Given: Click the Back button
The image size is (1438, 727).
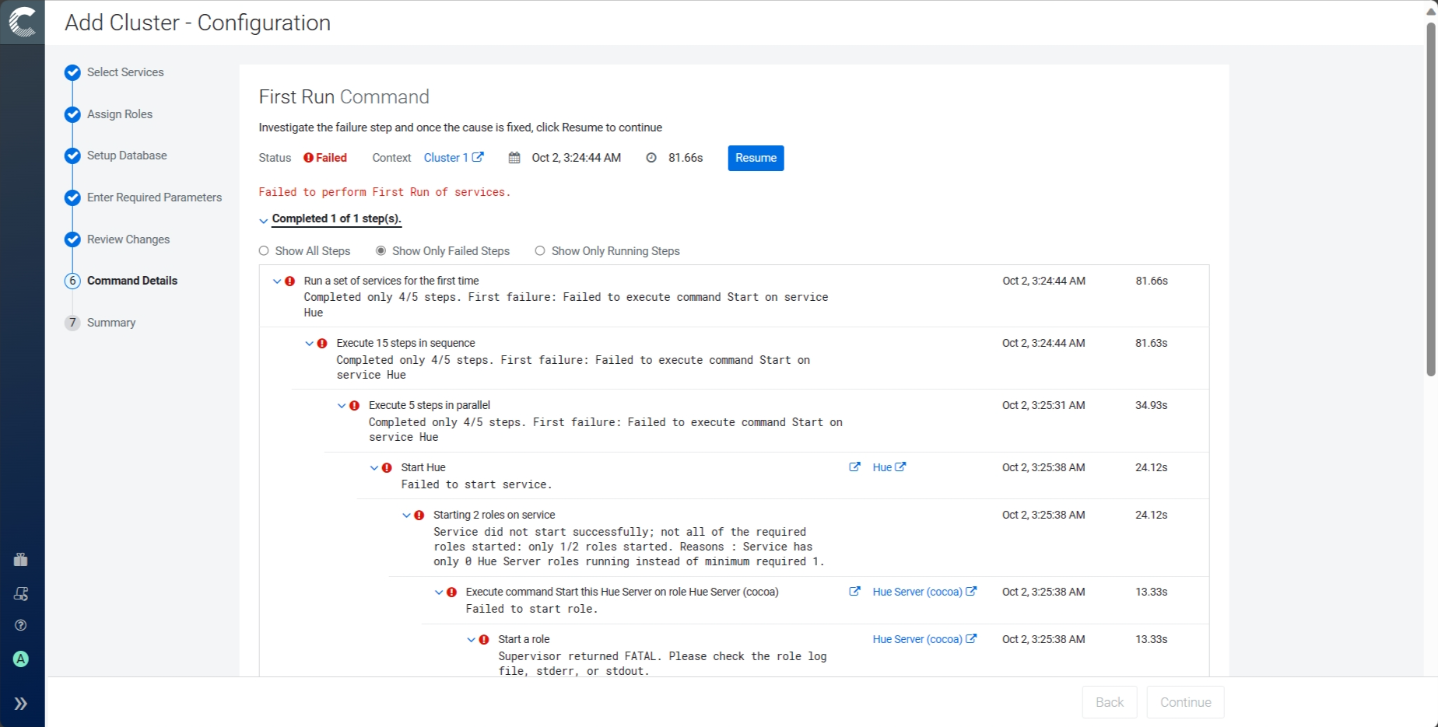Looking at the screenshot, I should tap(1109, 702).
